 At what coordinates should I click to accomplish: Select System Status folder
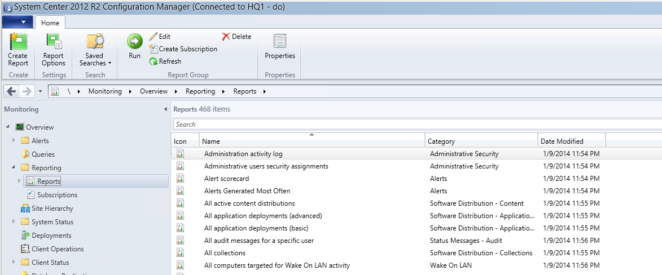52,222
